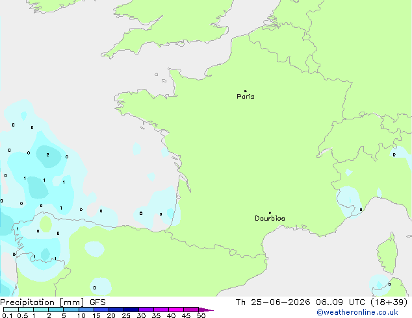Open the weatheronline.co.uk link
The height and width of the screenshot is (318, 412).
(357, 312)
